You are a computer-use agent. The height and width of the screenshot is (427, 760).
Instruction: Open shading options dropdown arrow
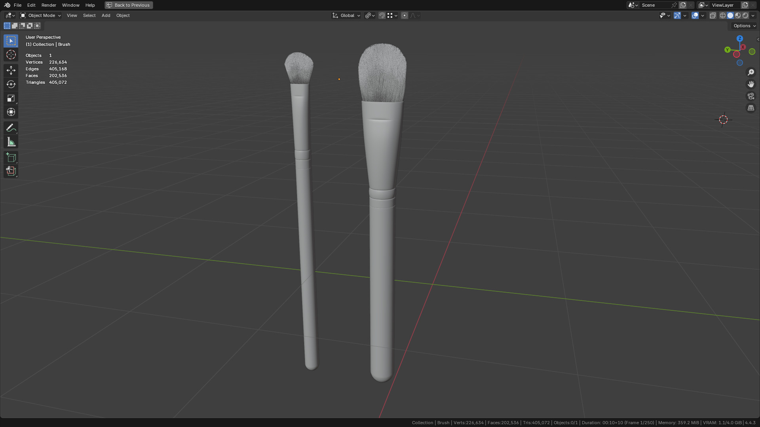coord(753,15)
